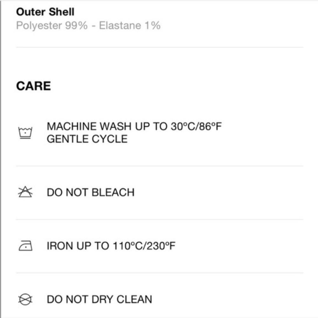Click the word Elastane in composition

point(121,26)
